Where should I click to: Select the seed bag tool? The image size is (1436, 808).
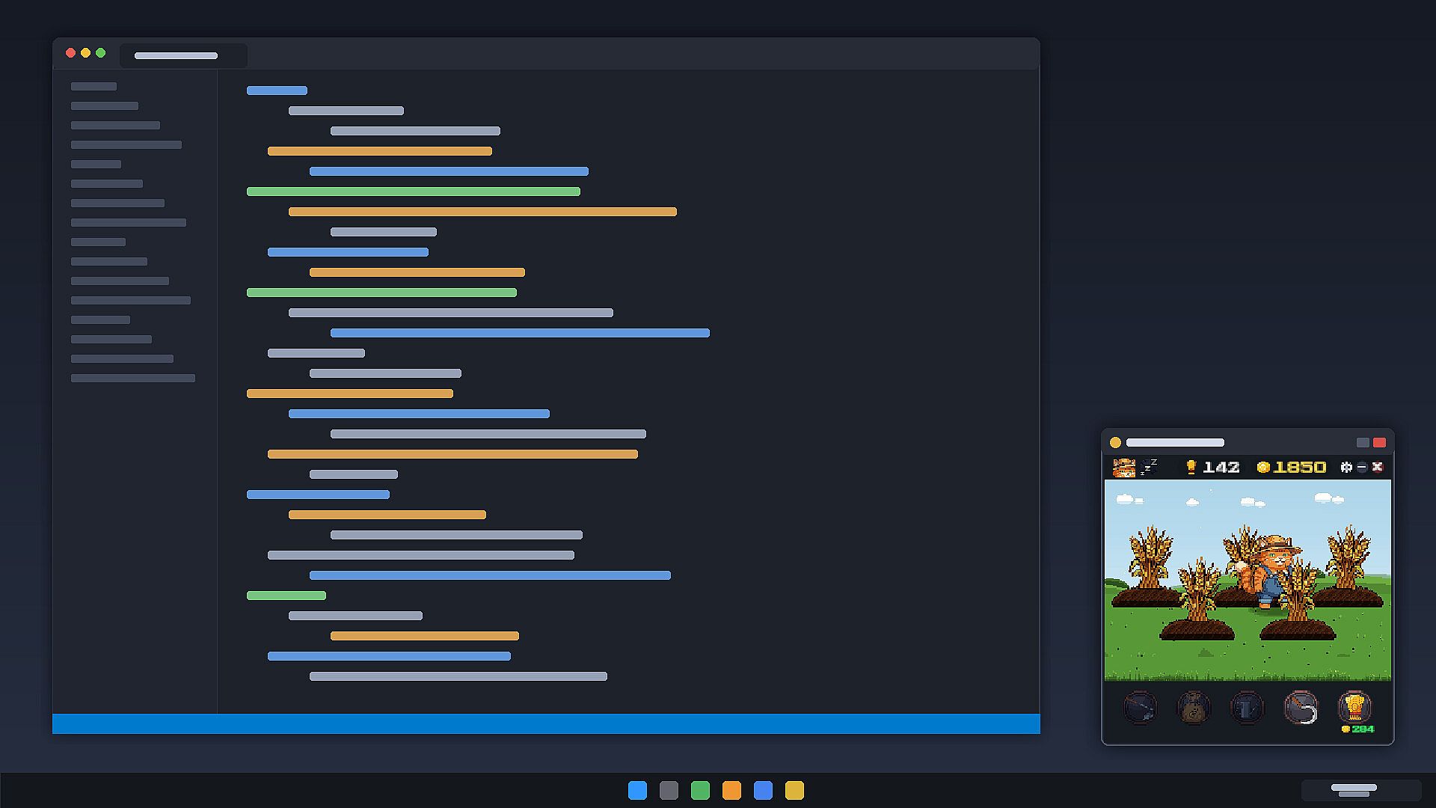click(x=1194, y=708)
